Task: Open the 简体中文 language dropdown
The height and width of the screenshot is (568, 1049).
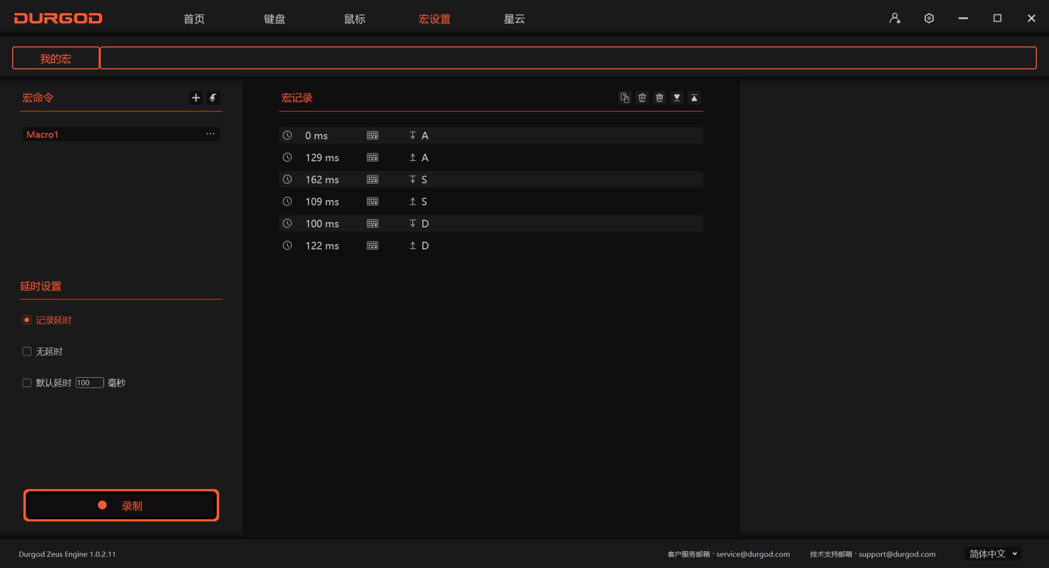Action: coord(993,554)
